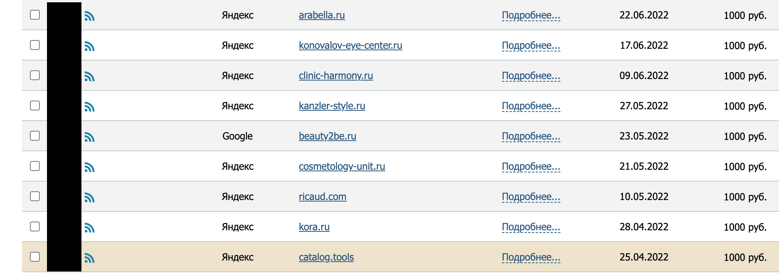Click RSS icon in the Google row
The image size is (779, 273).
coord(89,137)
